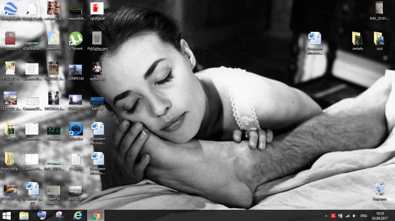
Task: Show hidden tray icons arrow
Action: coord(326,216)
